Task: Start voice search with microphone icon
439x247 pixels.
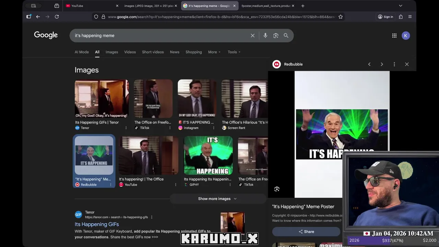Action: coord(265,36)
